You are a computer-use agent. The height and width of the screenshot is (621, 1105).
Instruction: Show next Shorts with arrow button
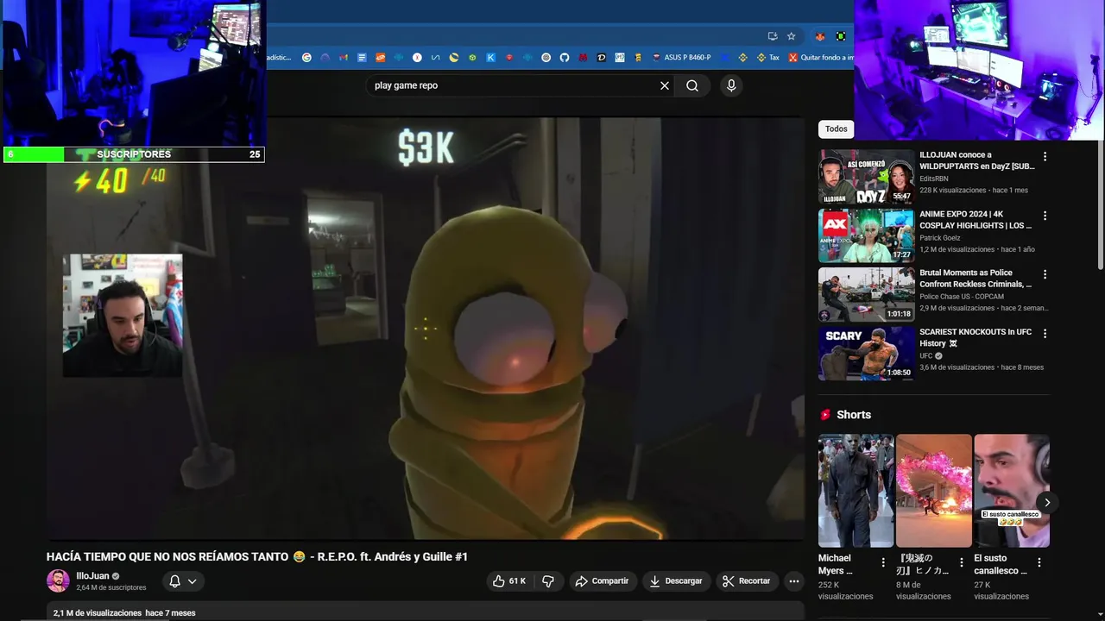(x=1047, y=502)
